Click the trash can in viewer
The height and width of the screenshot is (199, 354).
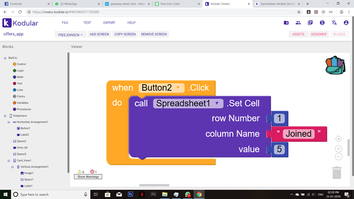(x=337, y=173)
